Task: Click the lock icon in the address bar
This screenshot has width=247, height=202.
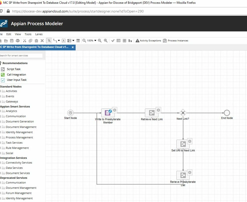Action: (x=8, y=11)
